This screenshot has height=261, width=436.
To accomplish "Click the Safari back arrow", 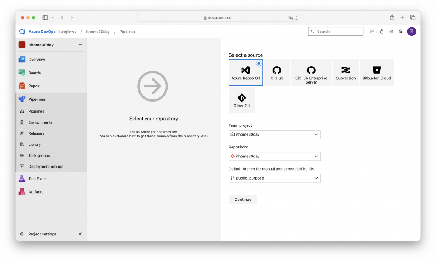I will pos(62,17).
